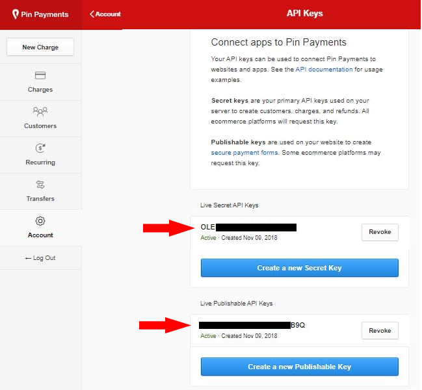This screenshot has height=390, width=422.
Task: Create a new Secret Key
Action: point(300,268)
